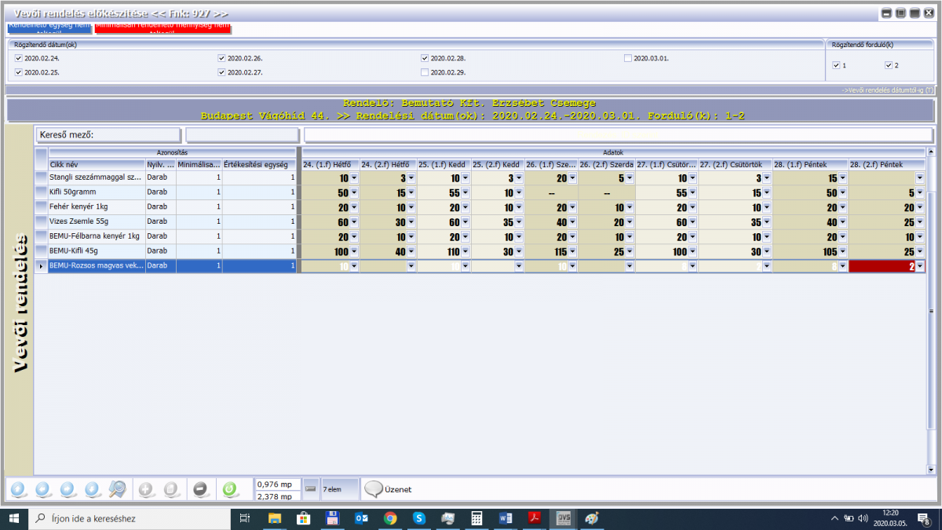Open Microsoft Word from the taskbar
The width and height of the screenshot is (942, 530).
pyautogui.click(x=505, y=518)
